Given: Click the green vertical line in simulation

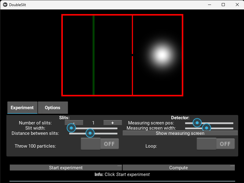Looking at the screenshot, I should tap(94, 55).
